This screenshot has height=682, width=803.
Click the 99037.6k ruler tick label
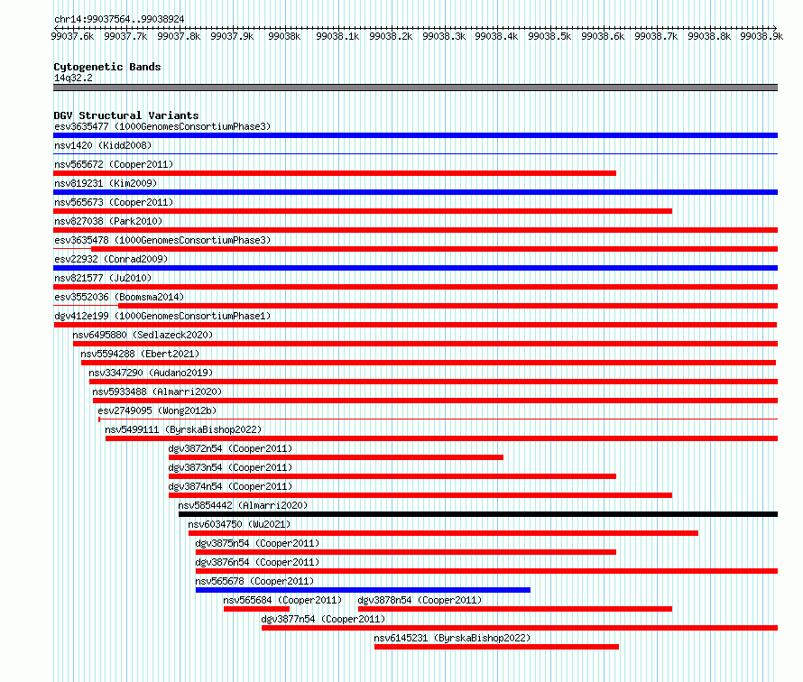pos(72,36)
